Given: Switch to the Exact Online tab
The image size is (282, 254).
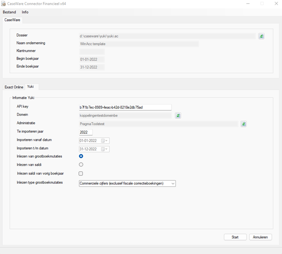Looking at the screenshot, I should pyautogui.click(x=14, y=87).
